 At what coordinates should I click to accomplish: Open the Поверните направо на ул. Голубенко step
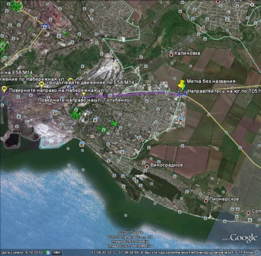[x=84, y=100]
